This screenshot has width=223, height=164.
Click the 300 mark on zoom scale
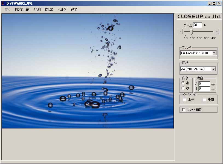pyautogui.click(x=207, y=38)
